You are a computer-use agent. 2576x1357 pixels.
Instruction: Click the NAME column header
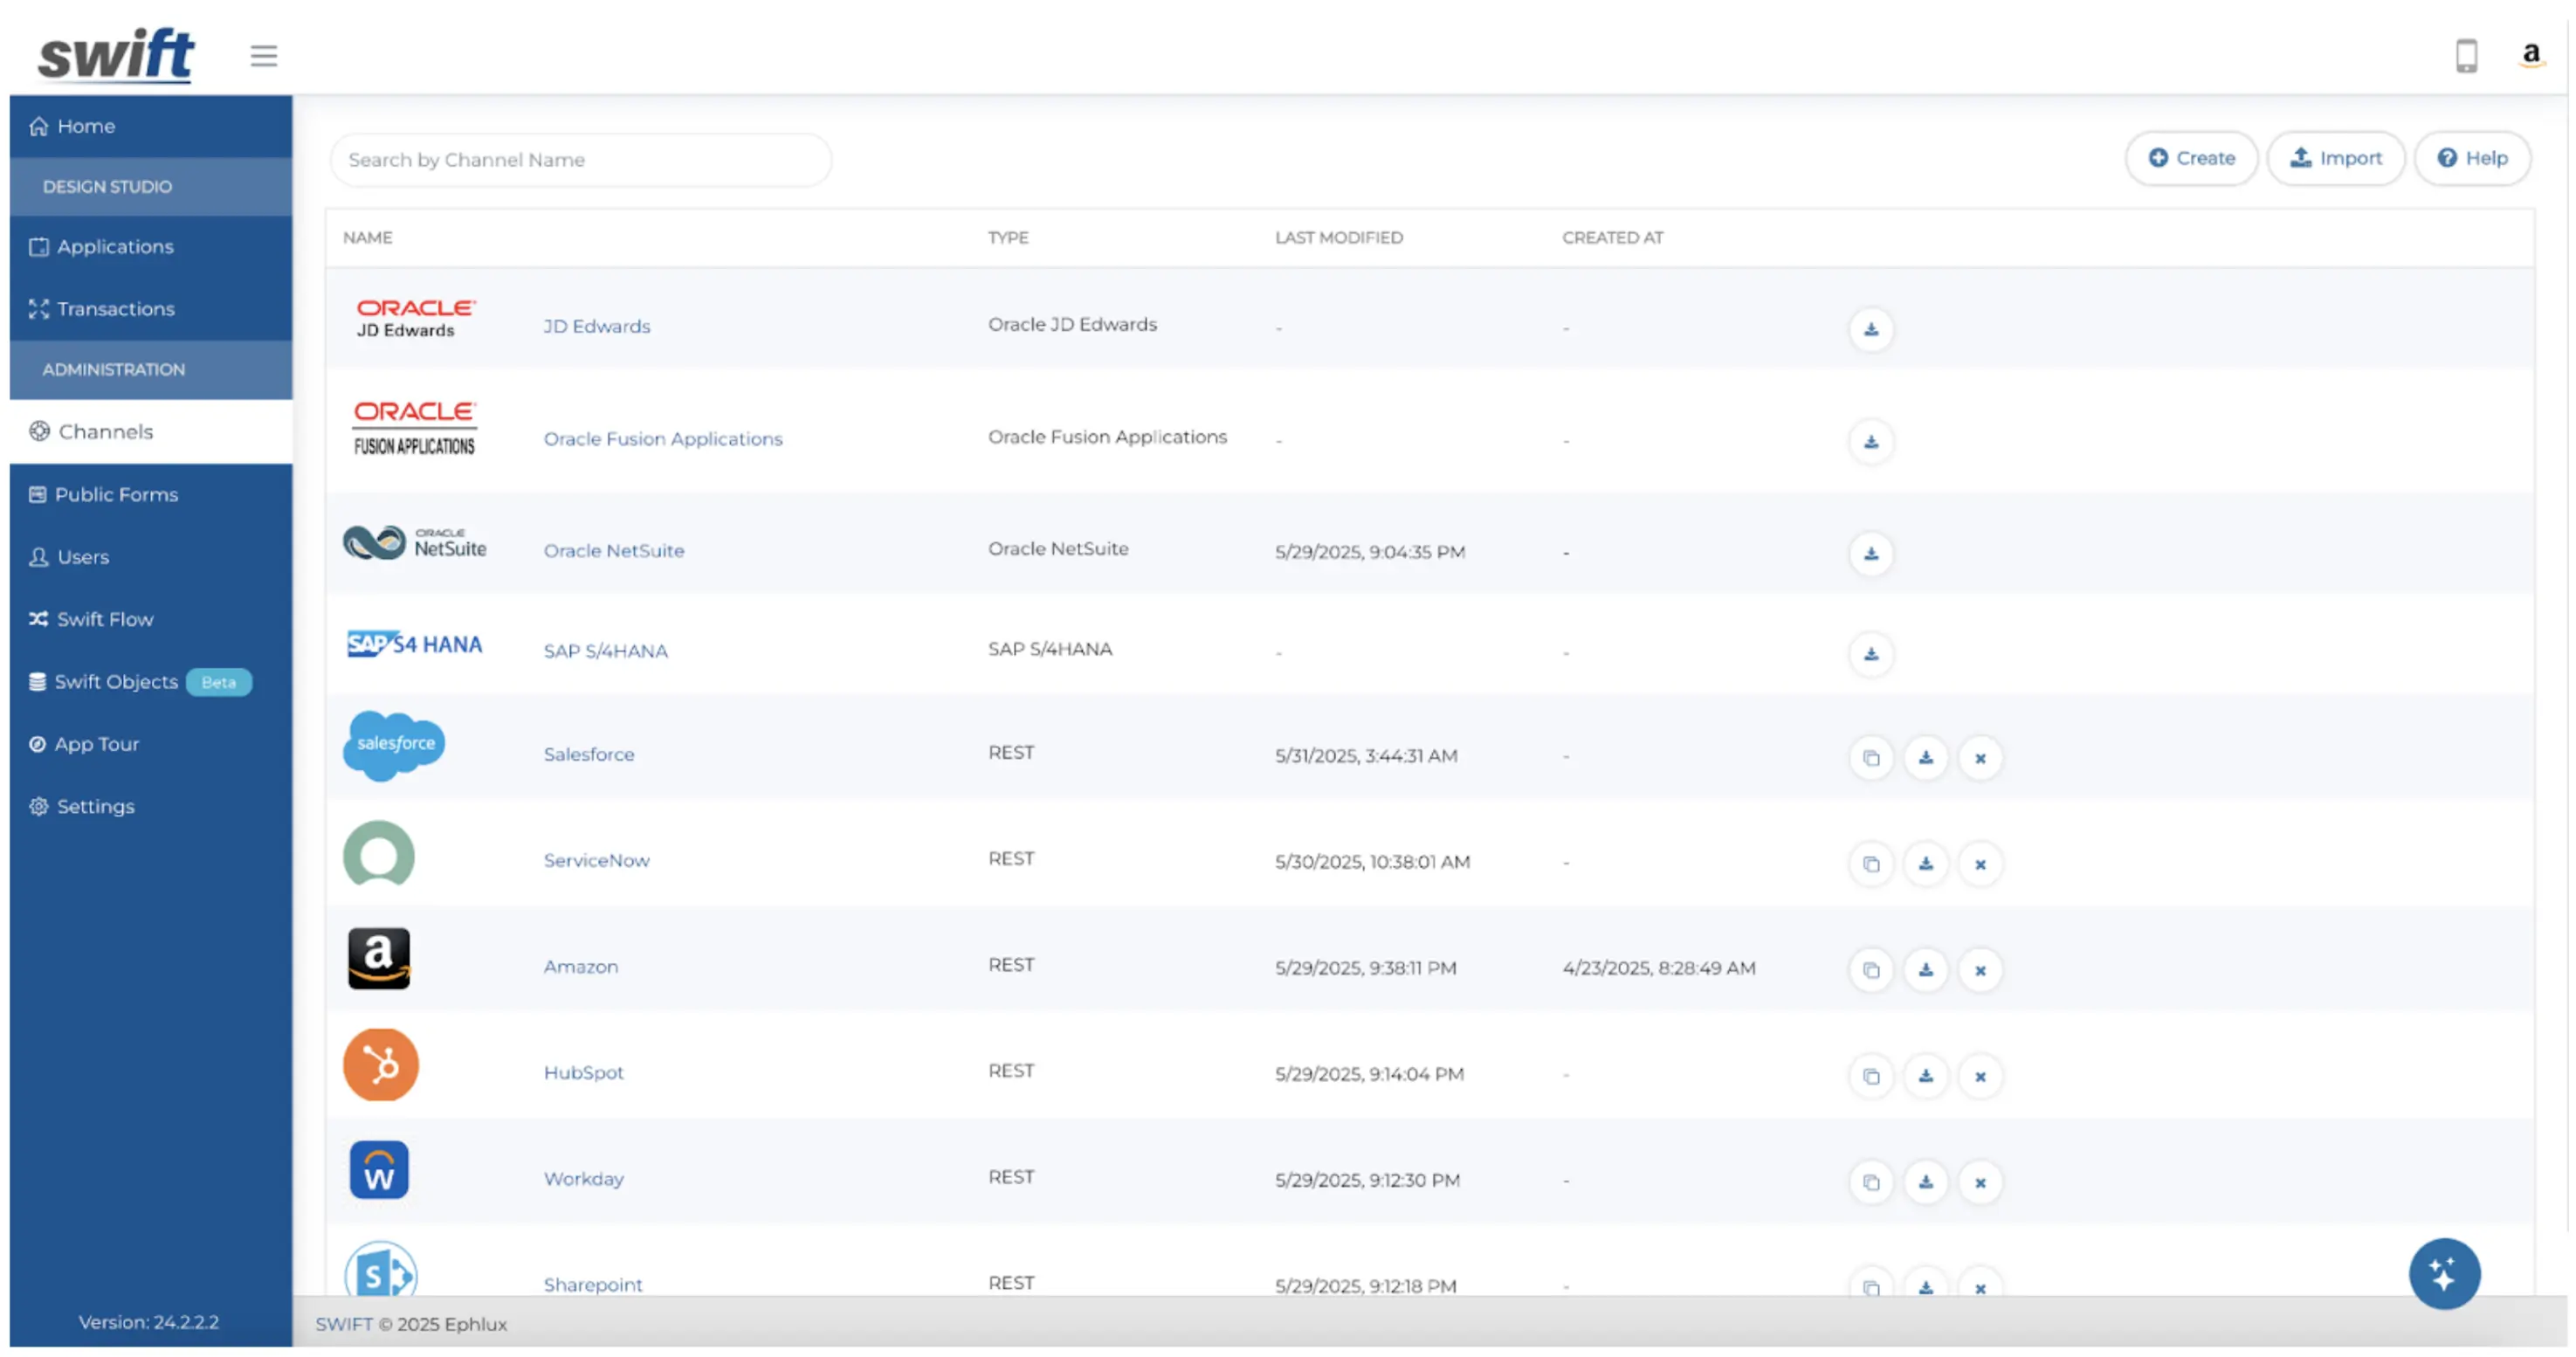tap(368, 238)
